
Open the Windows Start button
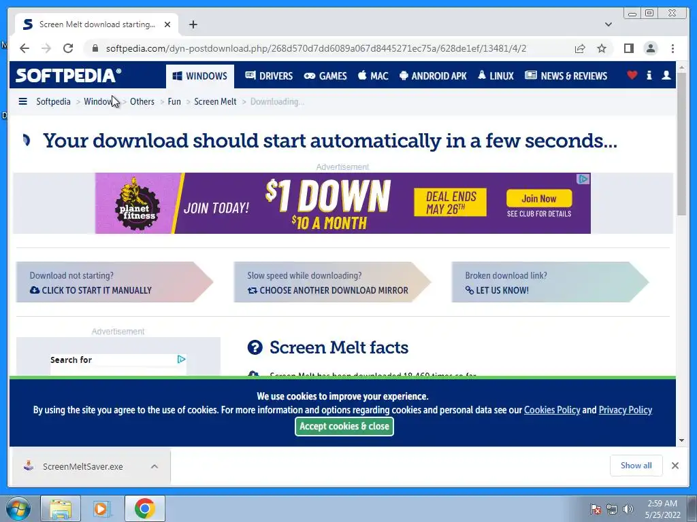(18, 508)
